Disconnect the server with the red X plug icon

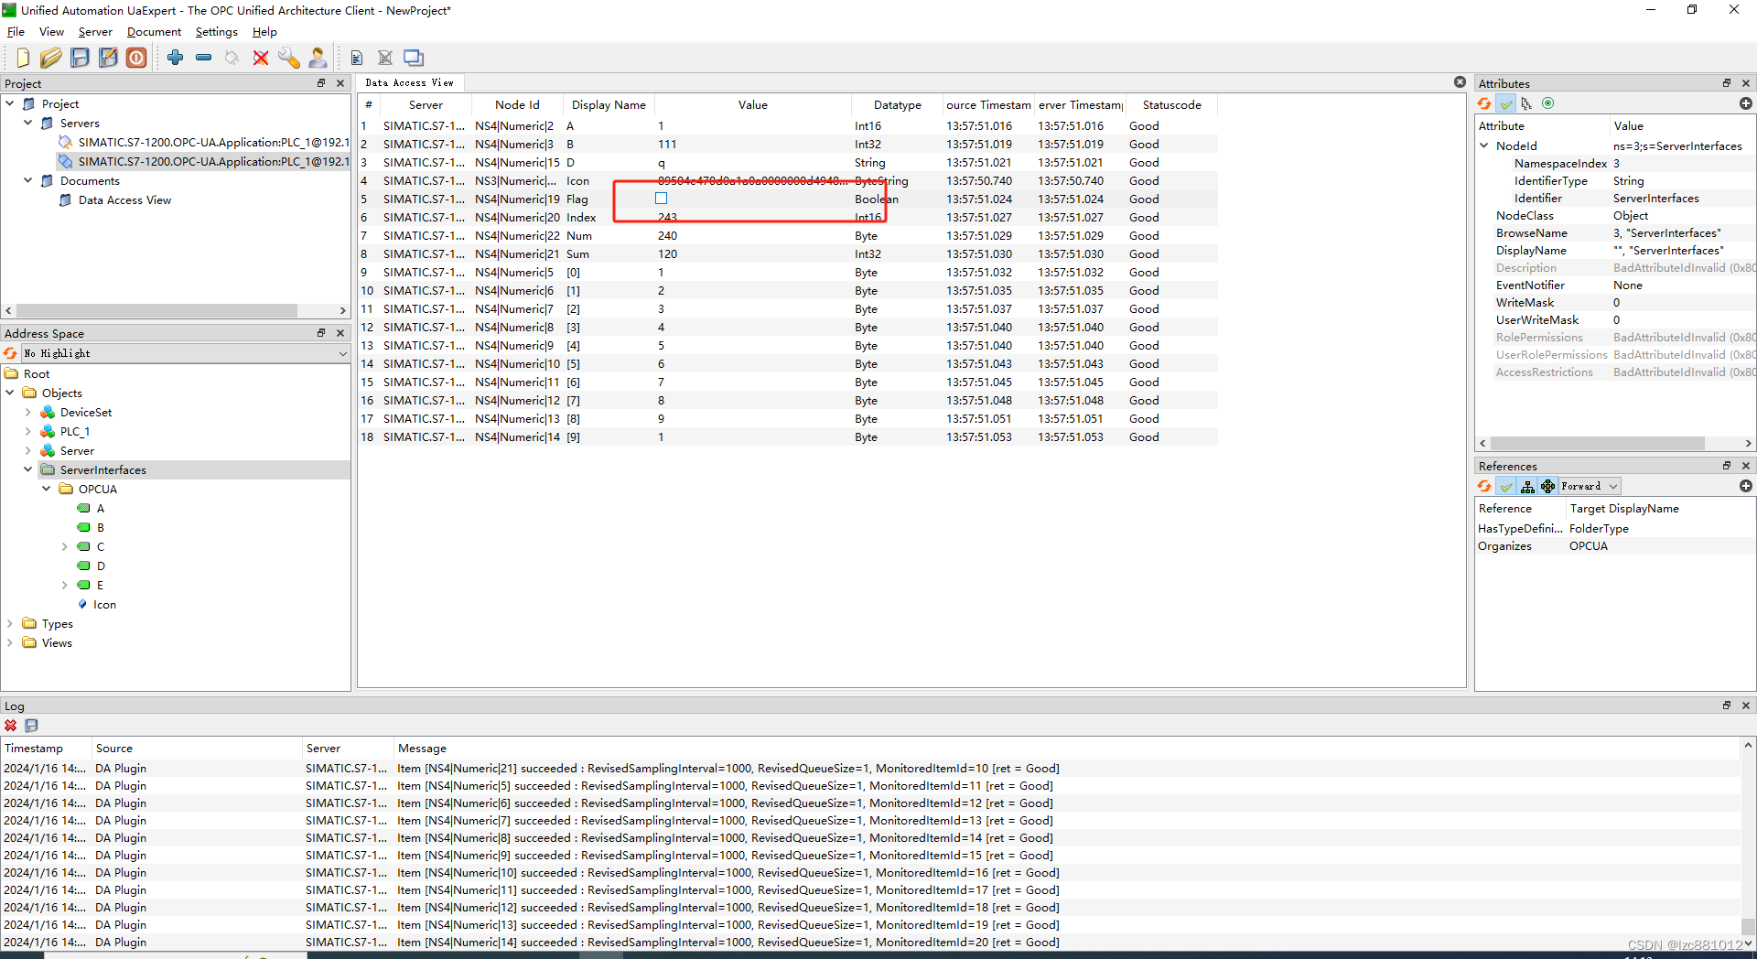point(261,58)
